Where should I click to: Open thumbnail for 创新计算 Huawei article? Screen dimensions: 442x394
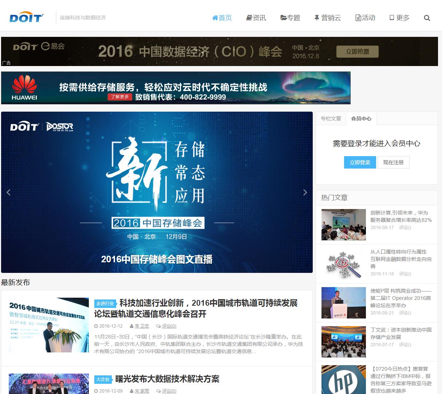tap(344, 225)
